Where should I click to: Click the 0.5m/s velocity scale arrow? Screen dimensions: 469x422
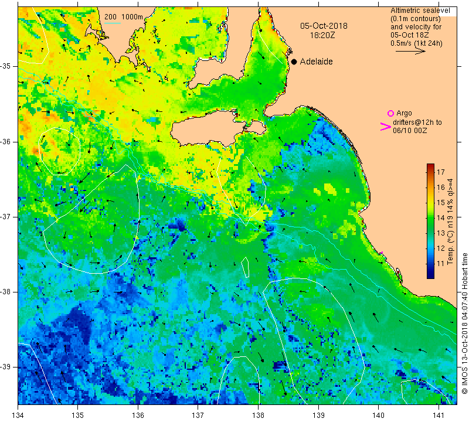click(410, 51)
